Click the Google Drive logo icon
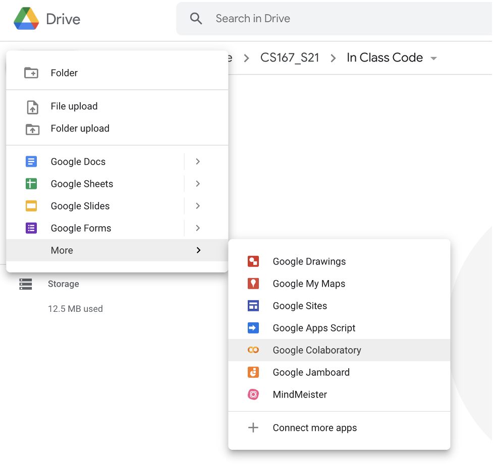This screenshot has height=474, width=493. [26, 19]
